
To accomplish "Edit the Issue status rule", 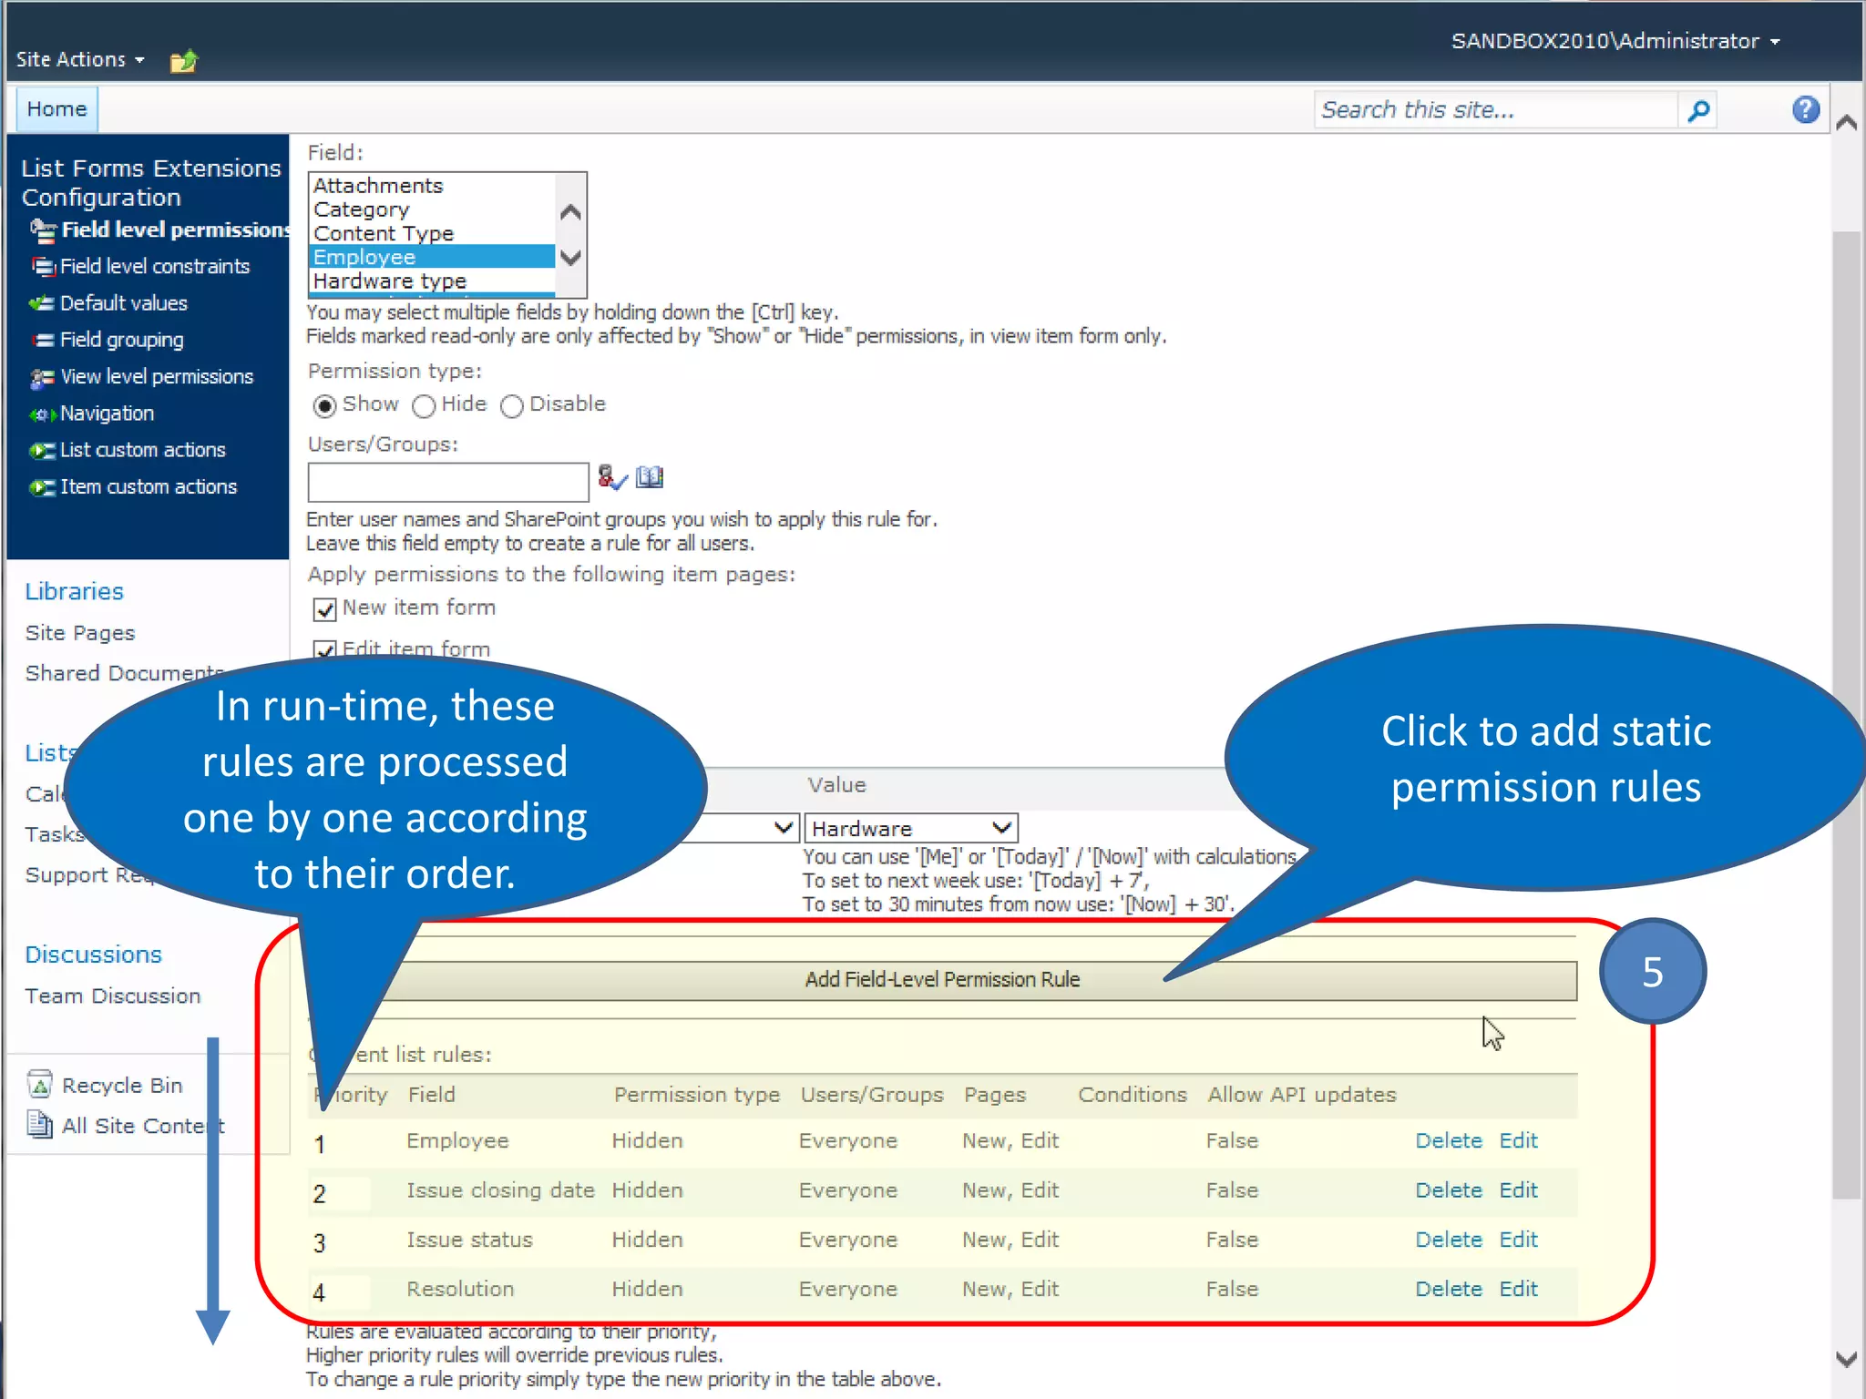I will pyautogui.click(x=1518, y=1240).
